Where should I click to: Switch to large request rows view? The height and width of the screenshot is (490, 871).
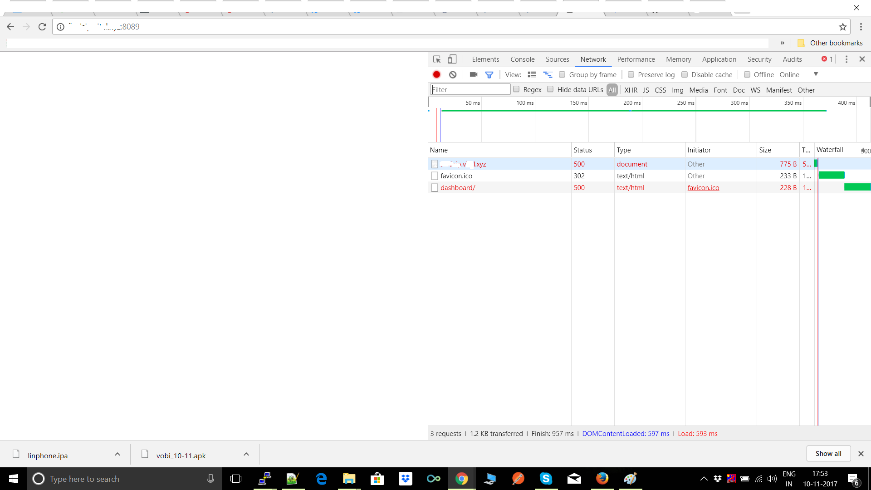click(532, 75)
